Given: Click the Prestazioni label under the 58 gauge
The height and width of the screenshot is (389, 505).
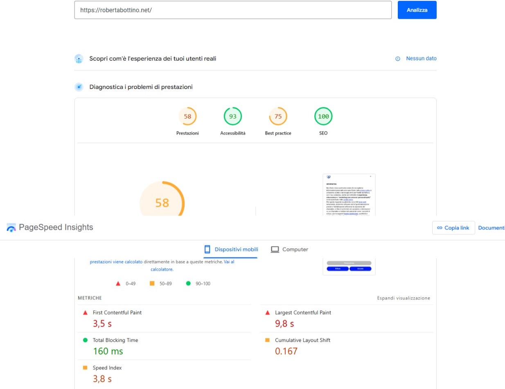Looking at the screenshot, I should click(x=187, y=133).
